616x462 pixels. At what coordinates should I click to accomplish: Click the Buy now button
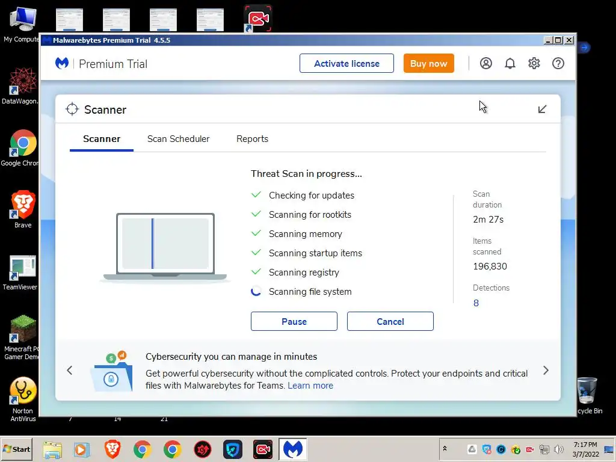(x=428, y=63)
